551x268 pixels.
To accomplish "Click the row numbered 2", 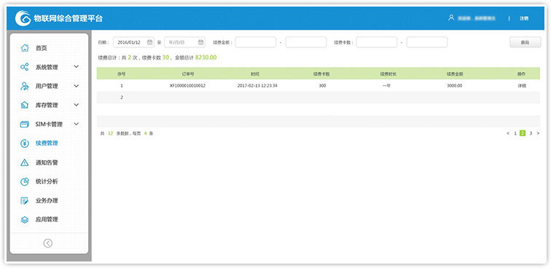I will [319, 98].
